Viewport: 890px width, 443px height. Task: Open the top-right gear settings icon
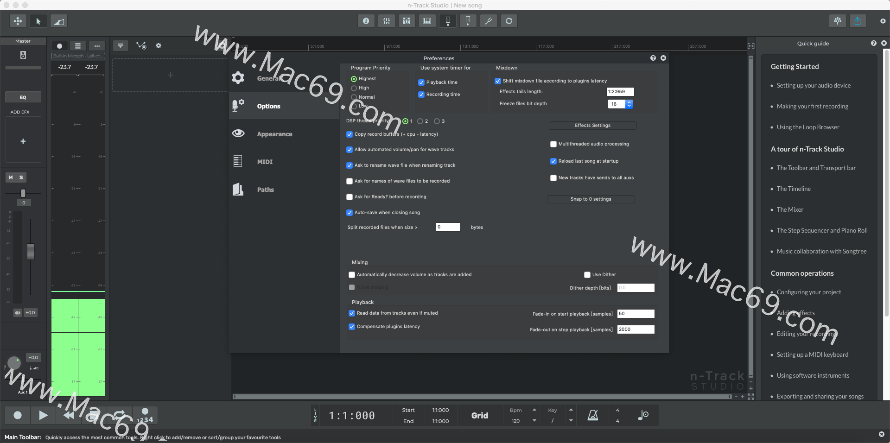point(883,21)
